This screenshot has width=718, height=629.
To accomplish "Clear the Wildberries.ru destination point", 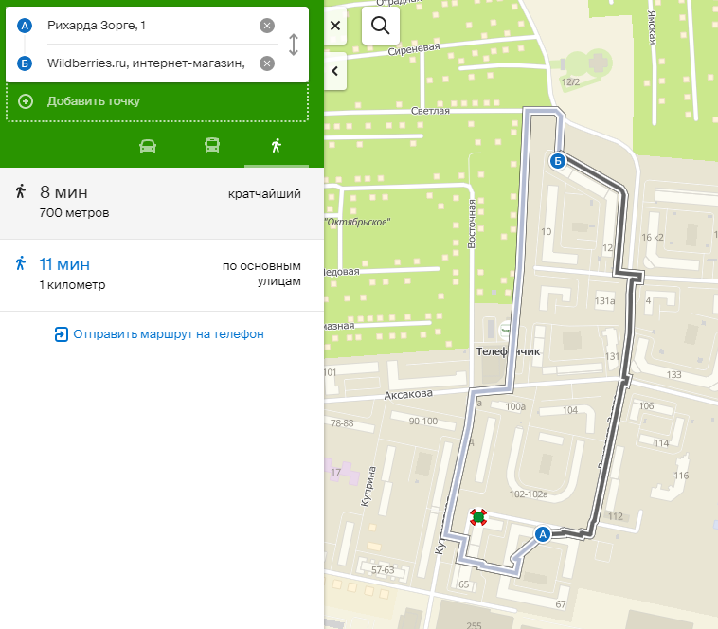I will click(267, 63).
